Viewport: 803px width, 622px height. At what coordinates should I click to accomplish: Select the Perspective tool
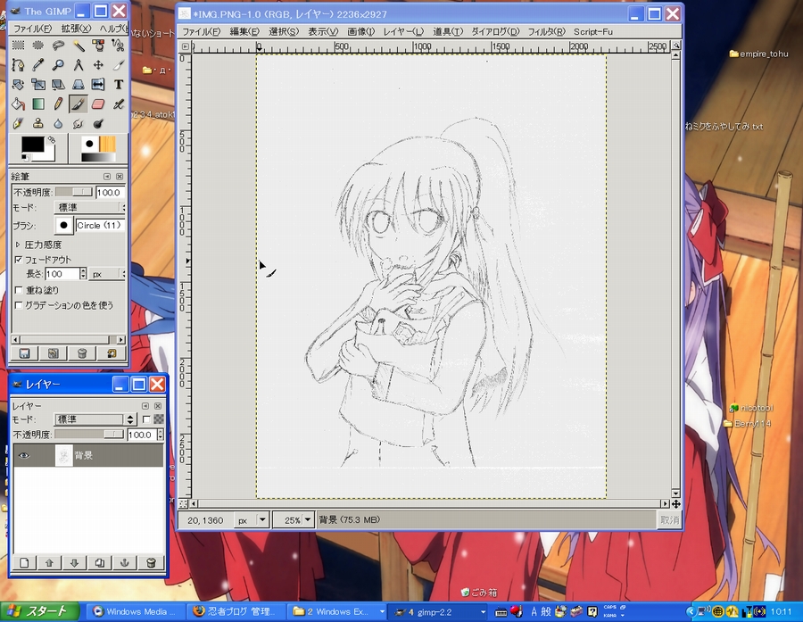pos(78,85)
